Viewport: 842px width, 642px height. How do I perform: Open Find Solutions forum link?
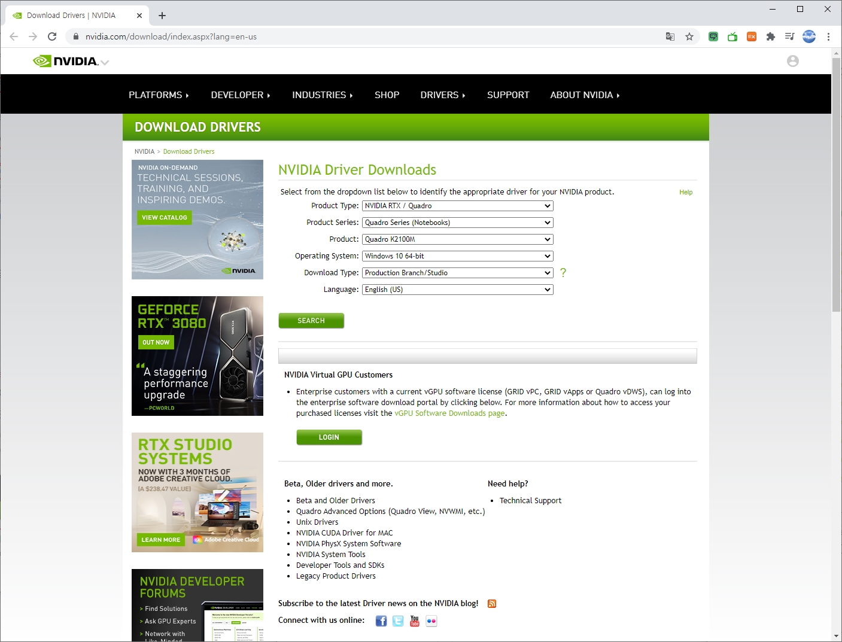pos(166,609)
